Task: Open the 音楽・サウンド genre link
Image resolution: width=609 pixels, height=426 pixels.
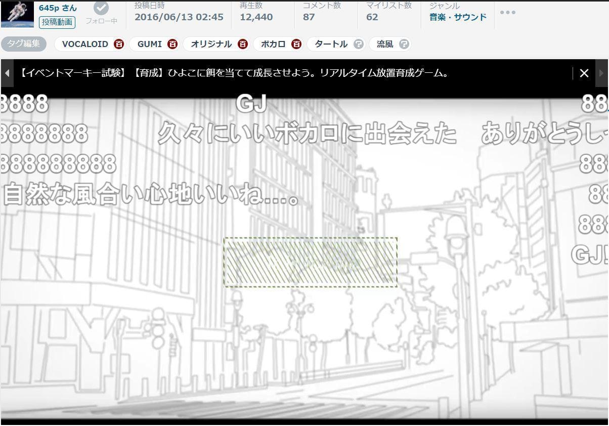Action: point(458,17)
